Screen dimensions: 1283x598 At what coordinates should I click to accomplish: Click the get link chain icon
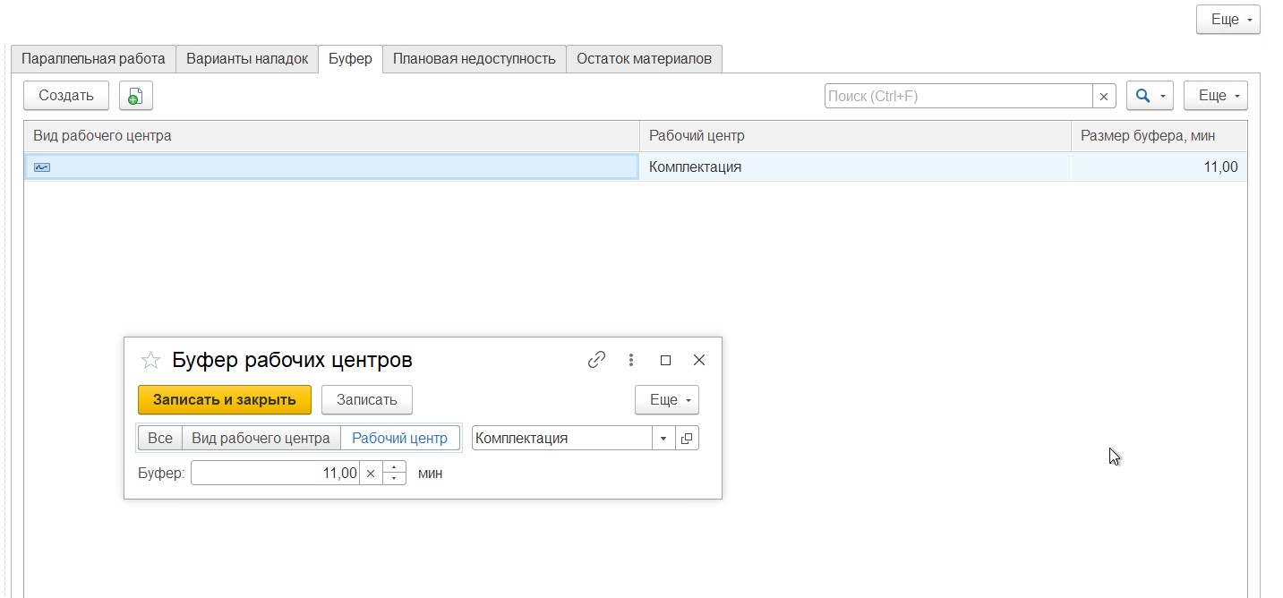tap(596, 360)
